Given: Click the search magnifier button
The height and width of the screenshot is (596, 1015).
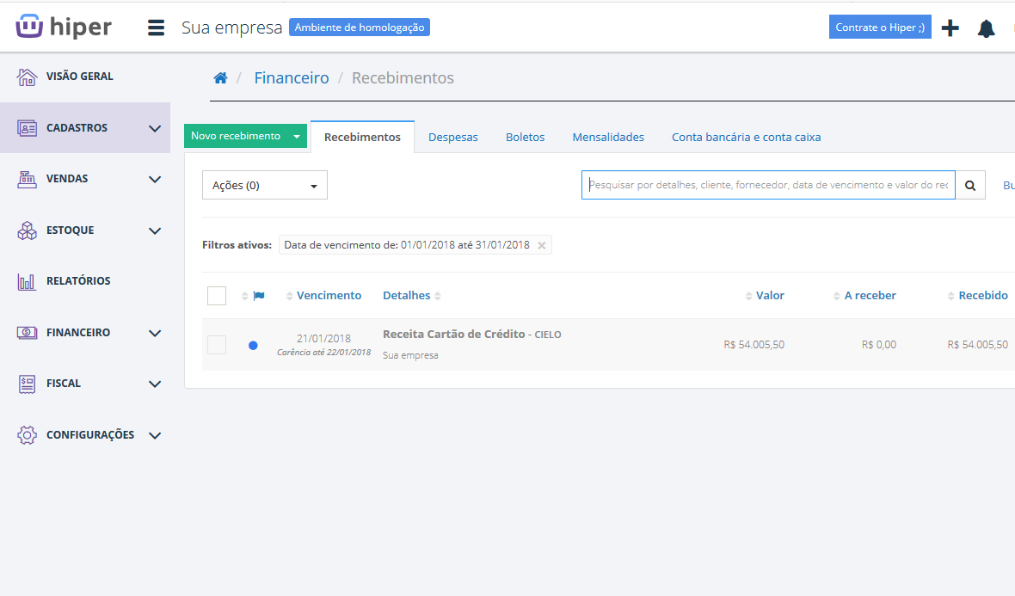Looking at the screenshot, I should [970, 185].
